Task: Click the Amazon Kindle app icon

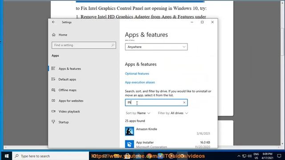Action: (130, 131)
